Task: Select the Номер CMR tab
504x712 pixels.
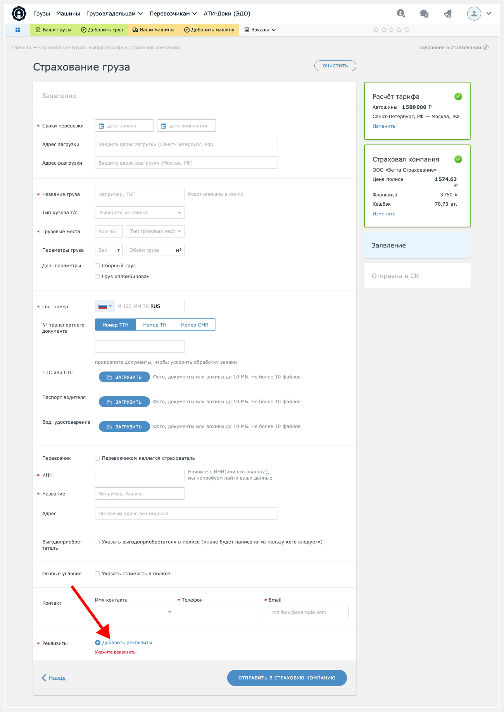Action: [x=195, y=325]
